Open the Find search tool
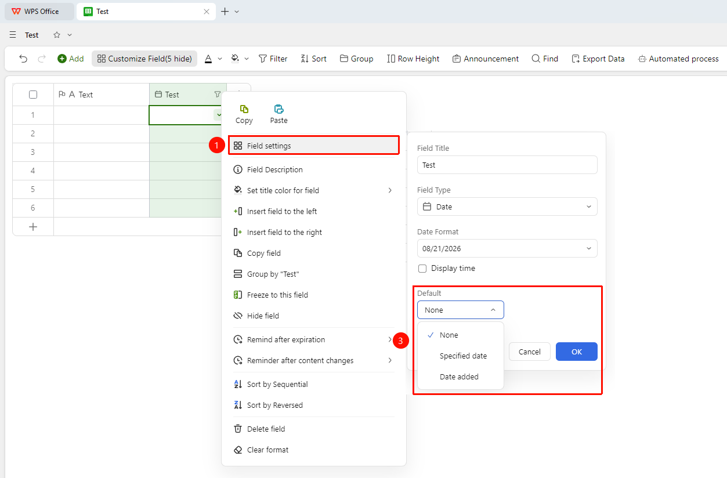 point(545,59)
